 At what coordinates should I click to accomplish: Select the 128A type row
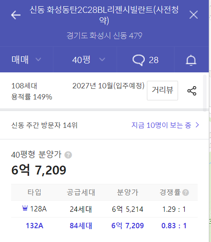(x=104, y=209)
